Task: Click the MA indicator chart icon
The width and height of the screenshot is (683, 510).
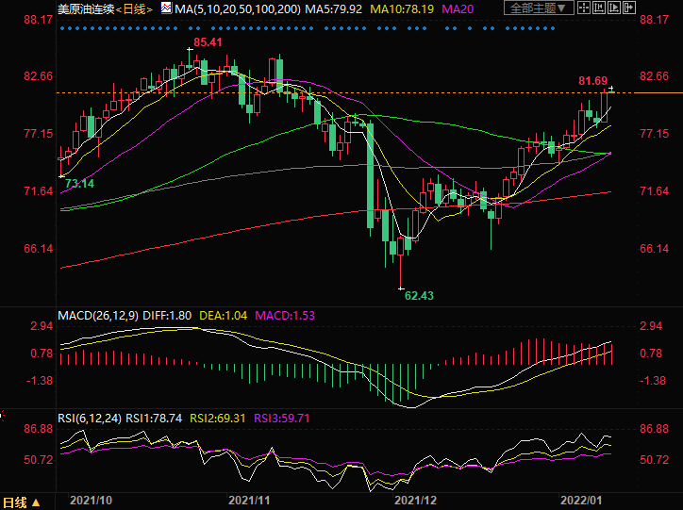Action: click(x=166, y=8)
